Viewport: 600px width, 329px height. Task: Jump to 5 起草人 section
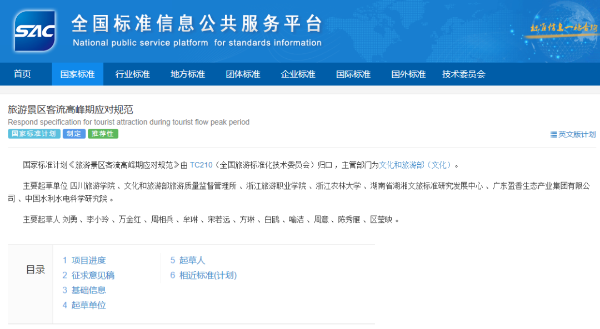click(x=188, y=260)
